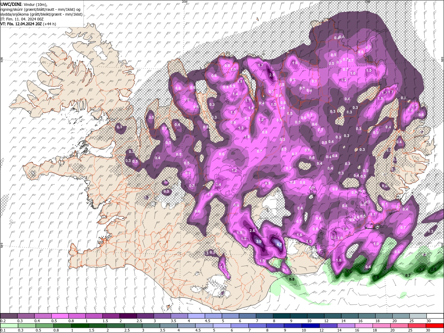Pick the upper legend lavender swatch labeled 4.5
This screenshot has height=333, width=444.
[213, 316]
